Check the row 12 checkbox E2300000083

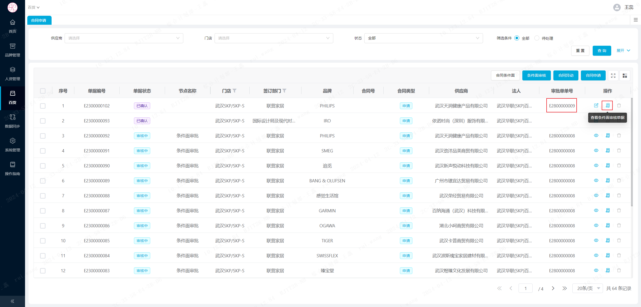coord(43,271)
